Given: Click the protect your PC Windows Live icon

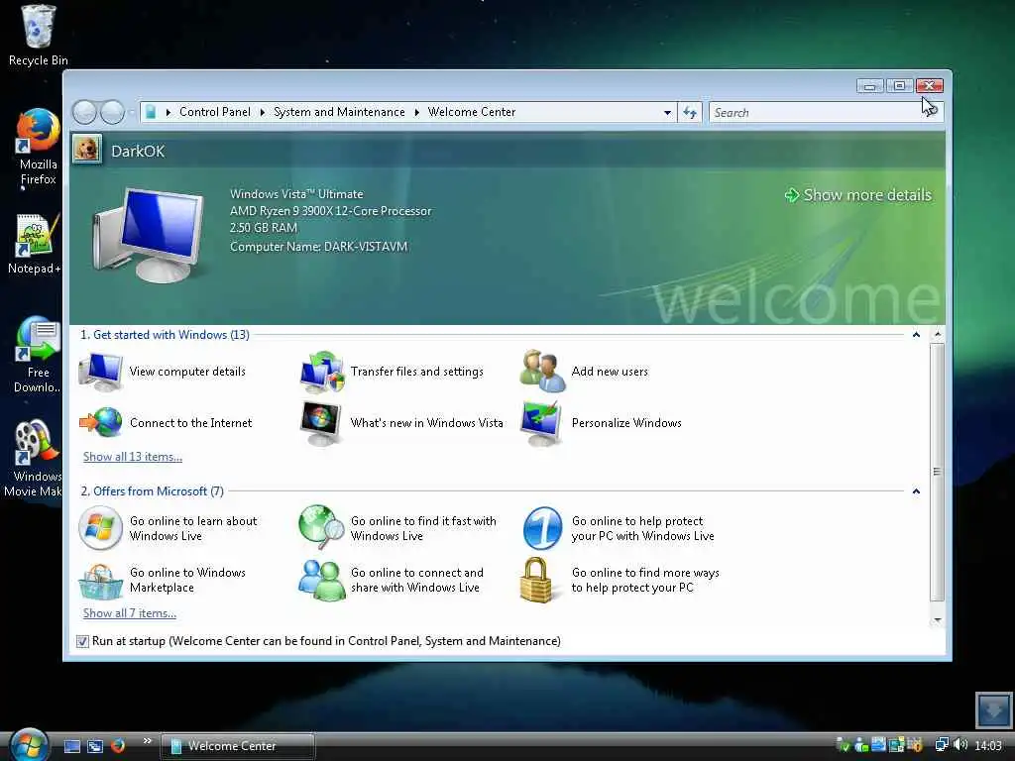Looking at the screenshot, I should [542, 528].
